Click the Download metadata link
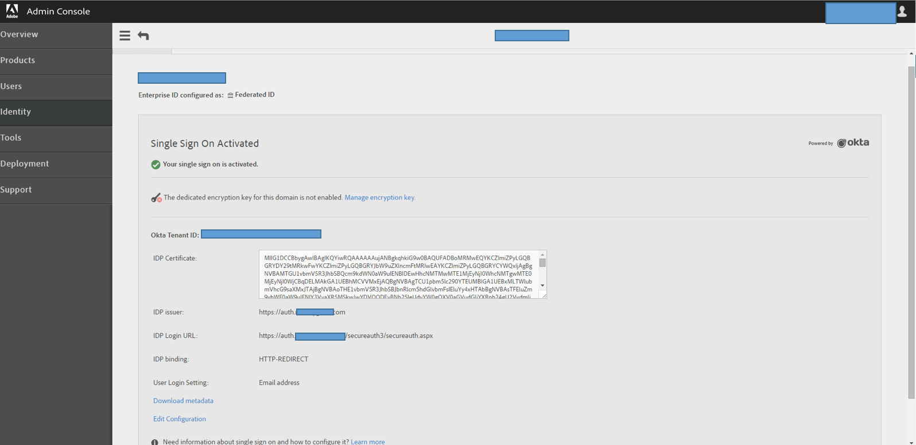Screen dimensions: 916x445 coord(183,401)
